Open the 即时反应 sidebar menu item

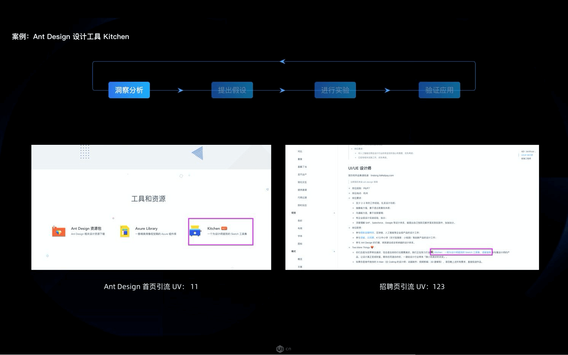coord(302,205)
